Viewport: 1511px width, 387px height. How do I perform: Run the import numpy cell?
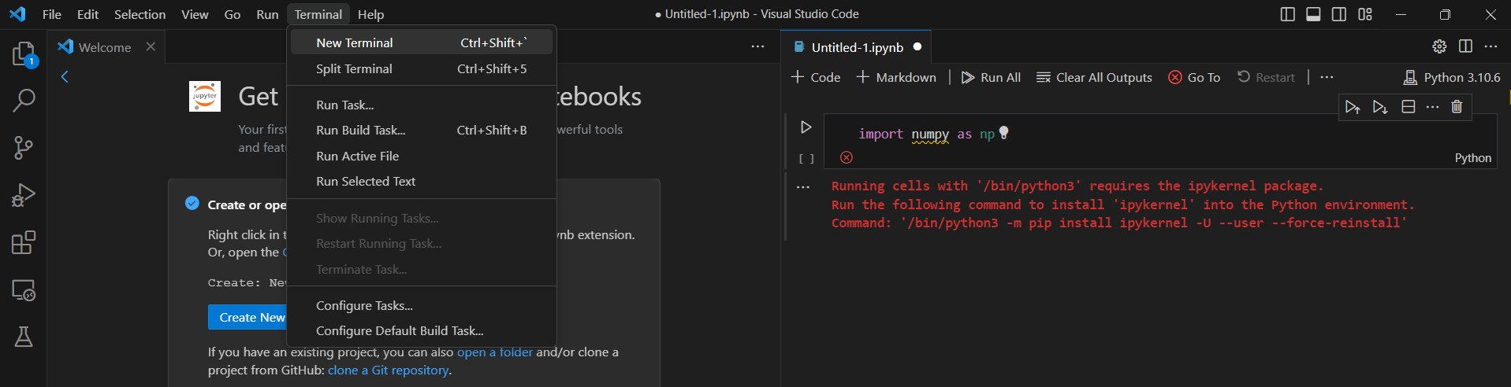(806, 127)
